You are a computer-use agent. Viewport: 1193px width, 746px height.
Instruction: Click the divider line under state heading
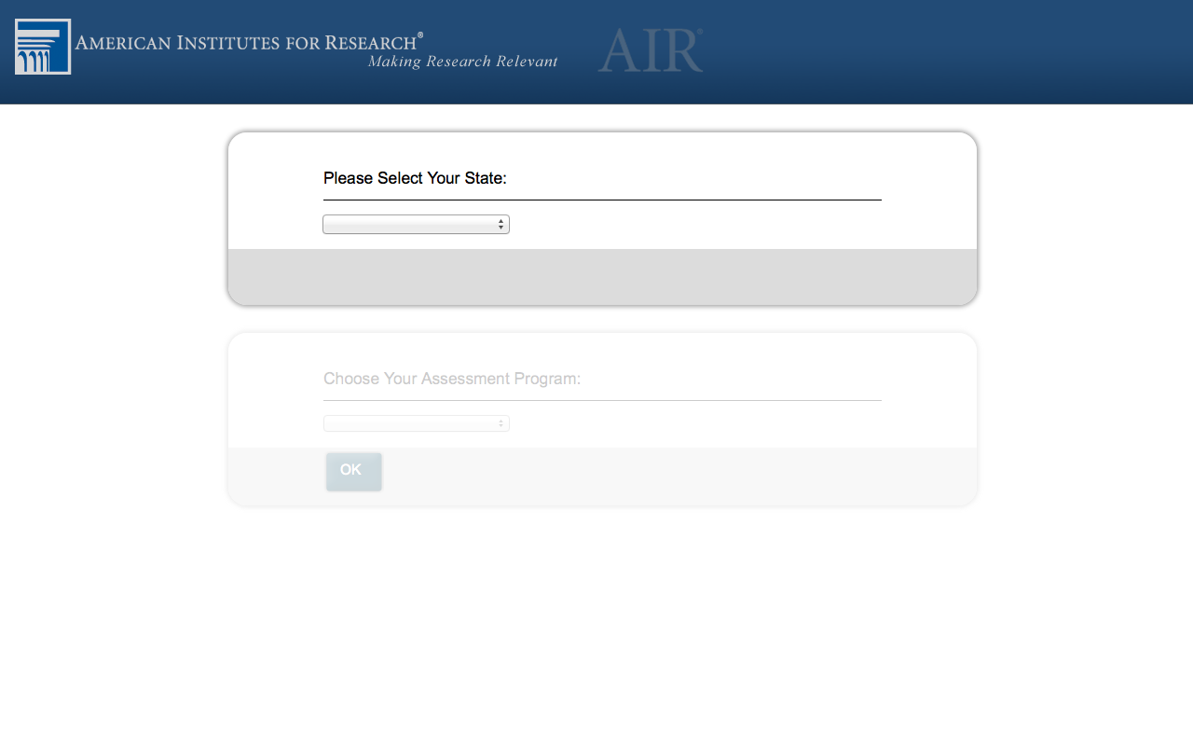[x=602, y=200]
